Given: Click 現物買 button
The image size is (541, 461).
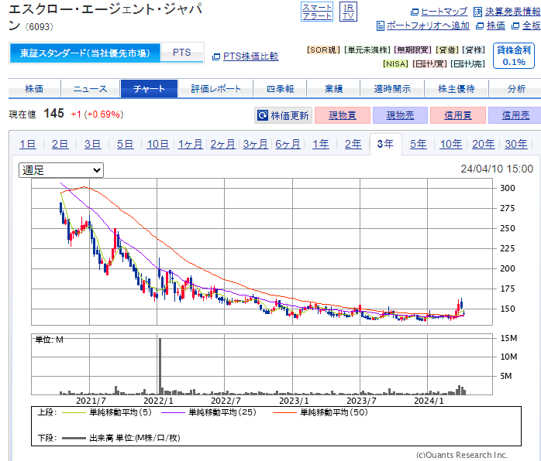Looking at the screenshot, I should (343, 115).
